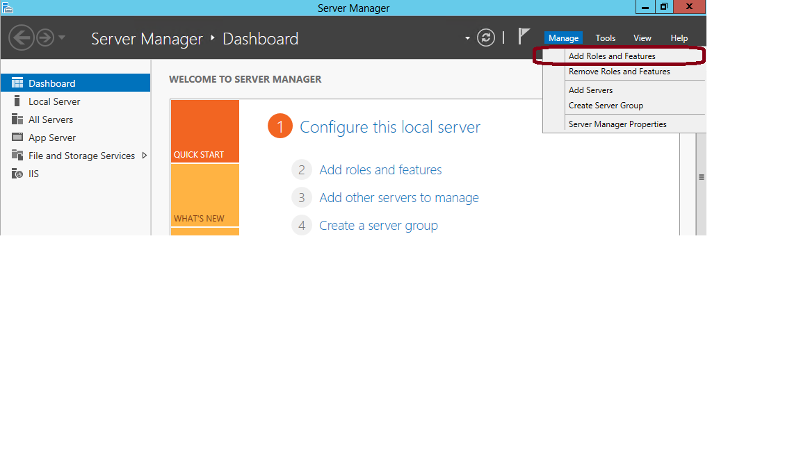This screenshot has height=450, width=801.
Task: Open dropdown arrow left of refresh icon
Action: coord(467,38)
